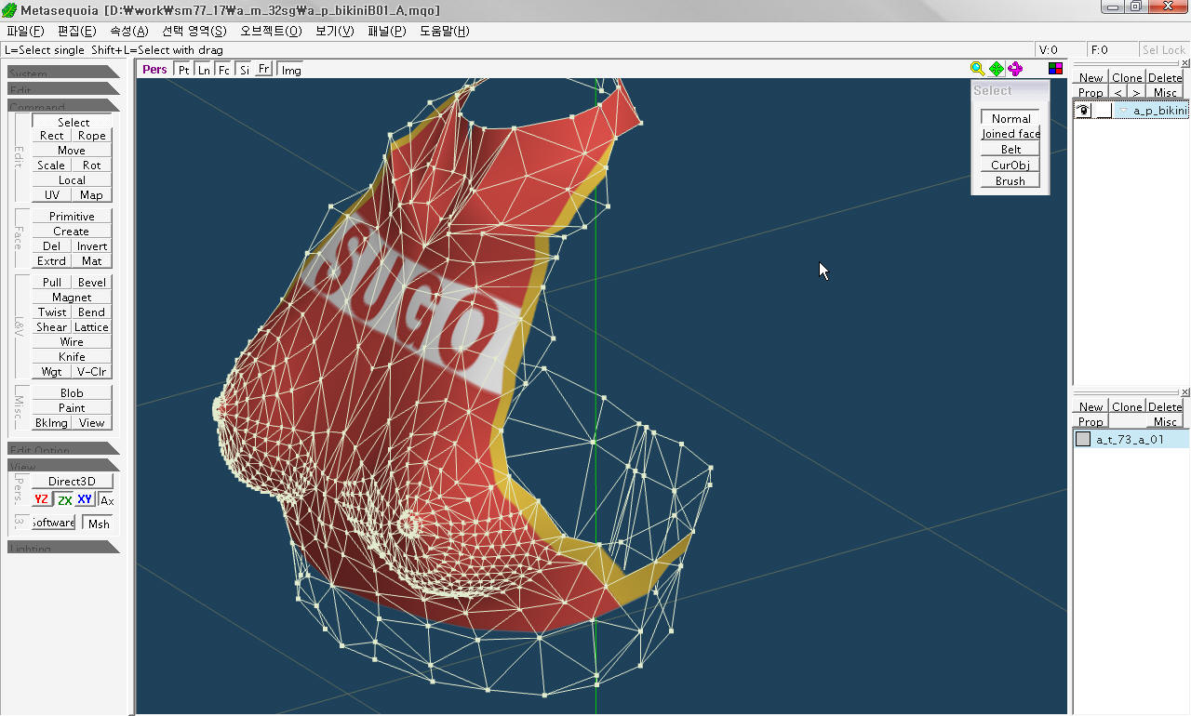
Task: Open the 선택 영역(S) menu
Action: point(194,31)
